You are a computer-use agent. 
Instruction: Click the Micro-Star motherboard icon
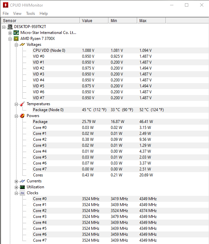point(16,33)
